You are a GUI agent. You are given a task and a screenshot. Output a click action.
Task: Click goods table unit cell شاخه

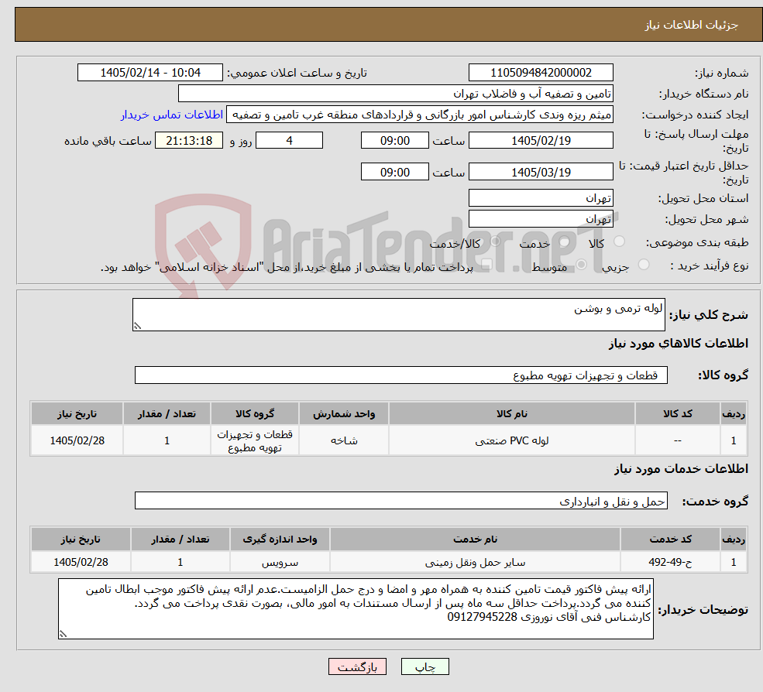[x=344, y=440]
